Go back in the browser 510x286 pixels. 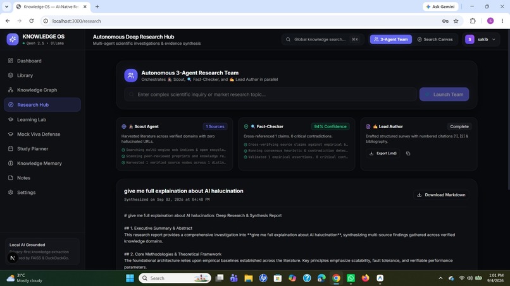tap(8, 21)
